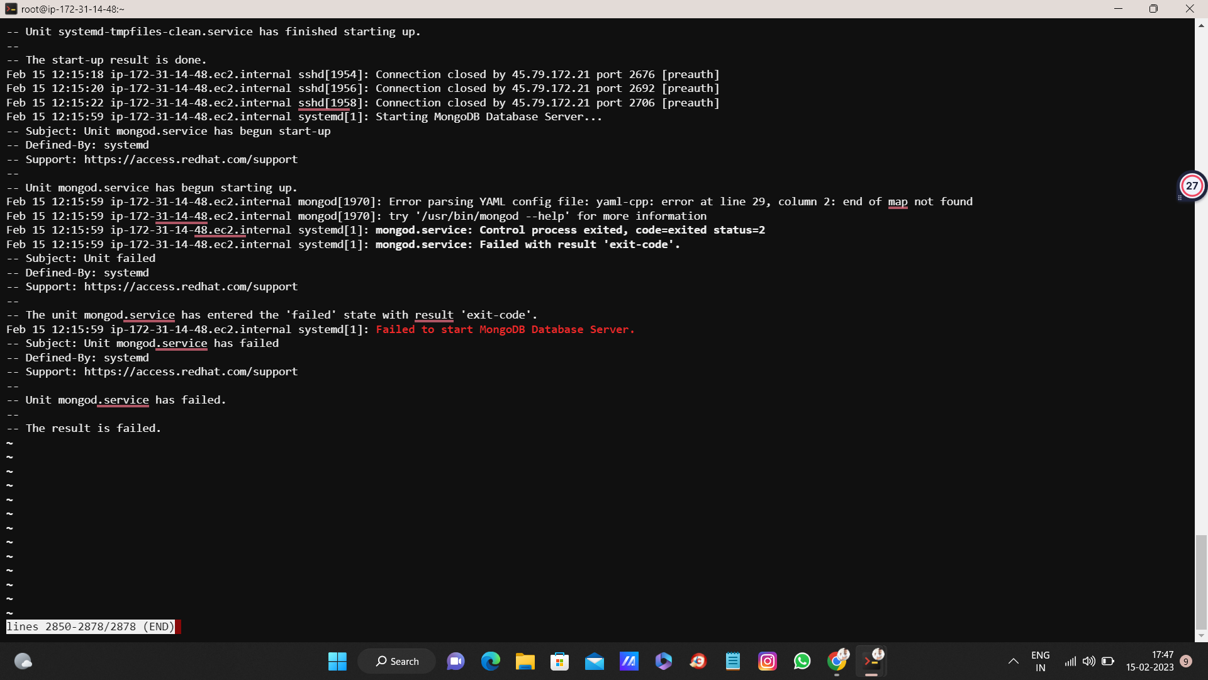Open File Explorer from the taskbar
The image size is (1208, 680).
point(525,661)
